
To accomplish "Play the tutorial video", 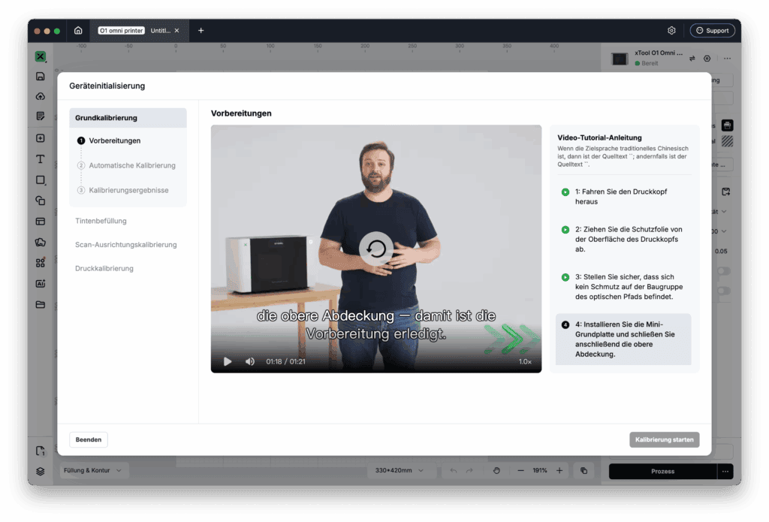I will [228, 361].
